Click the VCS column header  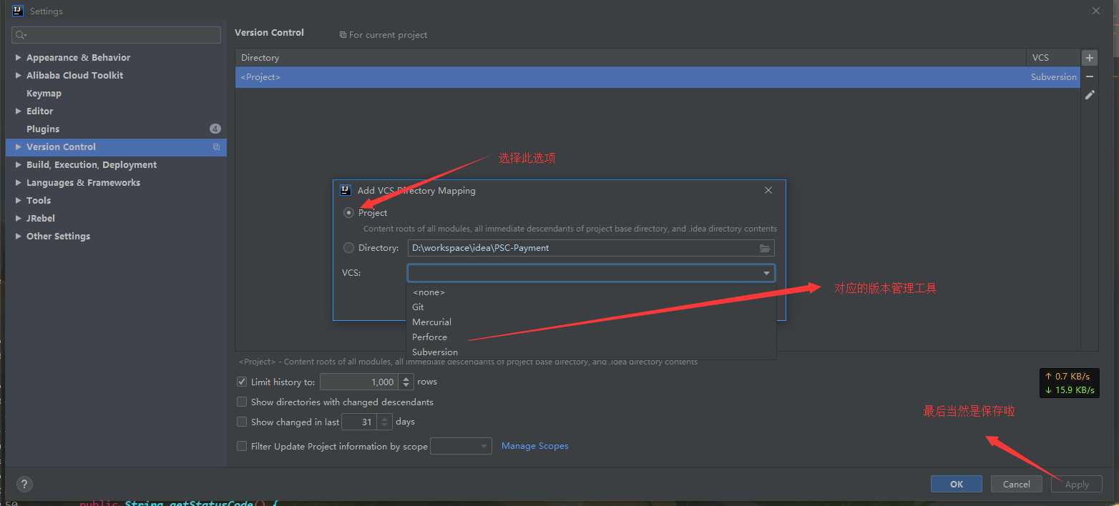[x=1052, y=58]
